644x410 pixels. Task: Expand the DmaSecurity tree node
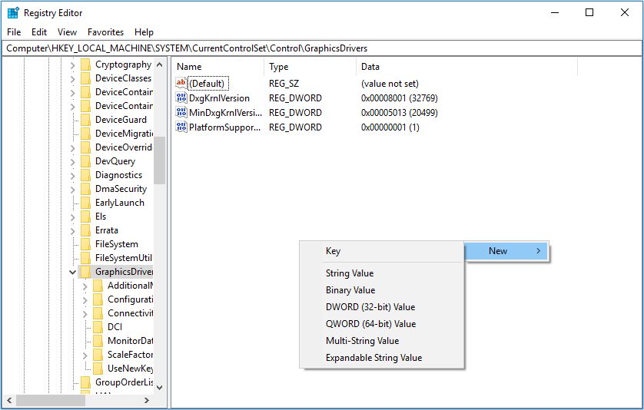coord(73,189)
